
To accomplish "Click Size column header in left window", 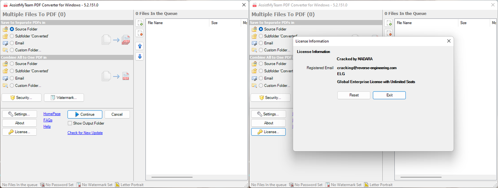I will tap(225, 23).
